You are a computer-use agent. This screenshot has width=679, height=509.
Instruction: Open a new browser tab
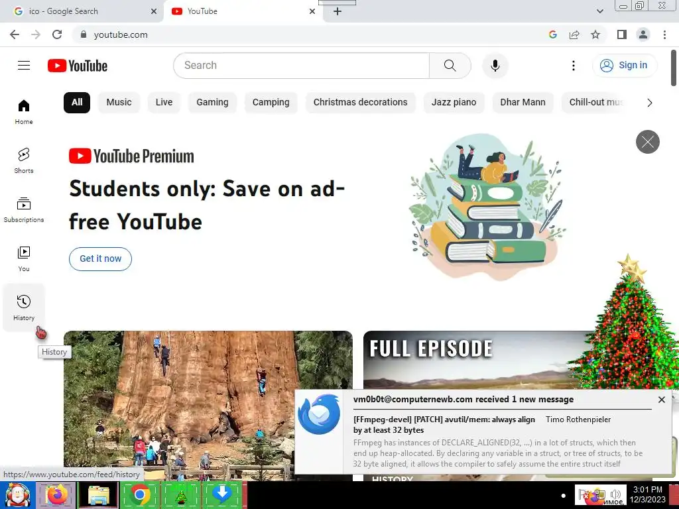tap(338, 11)
